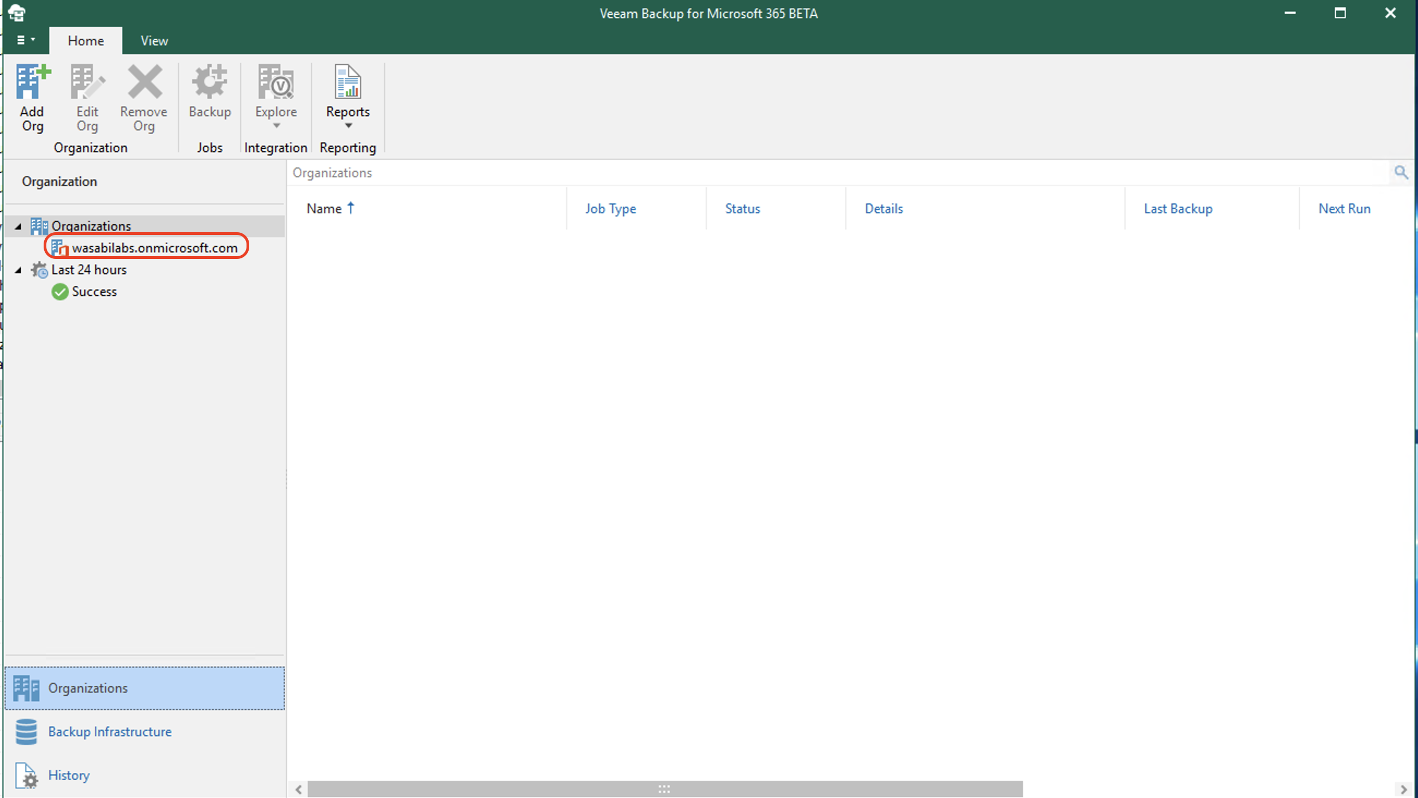Expand the Reports dropdown arrow
The image size is (1418, 798).
coord(348,126)
